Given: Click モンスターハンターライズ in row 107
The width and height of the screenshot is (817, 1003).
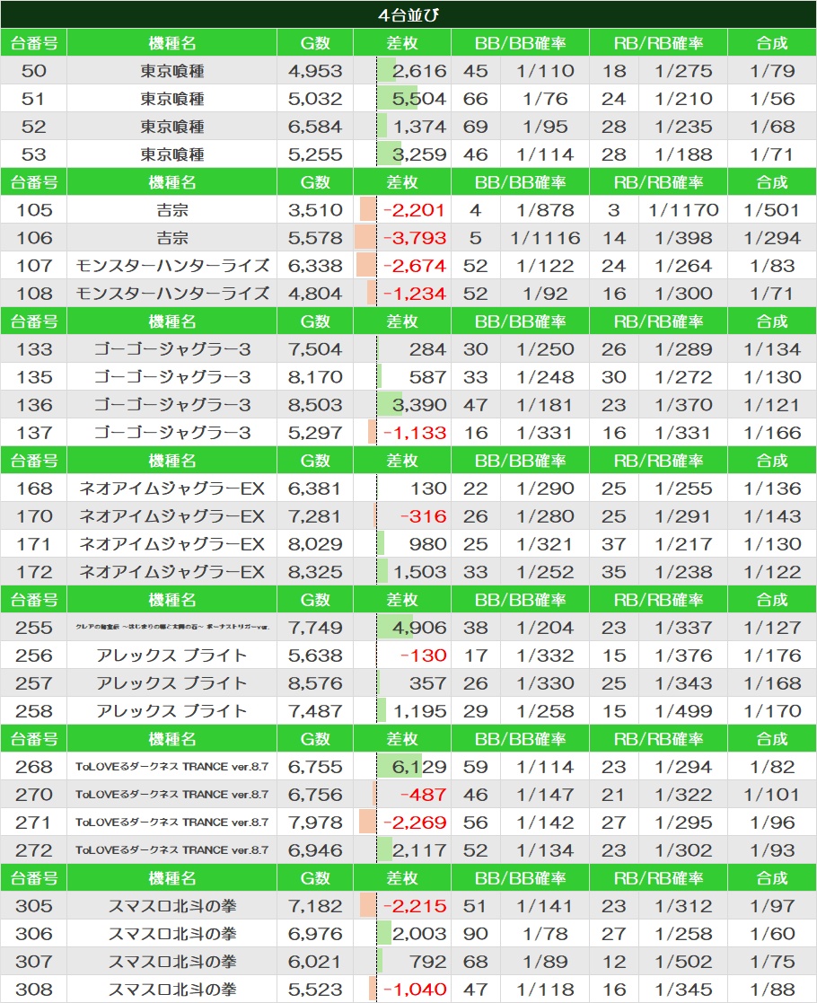Looking at the screenshot, I should coord(172,266).
